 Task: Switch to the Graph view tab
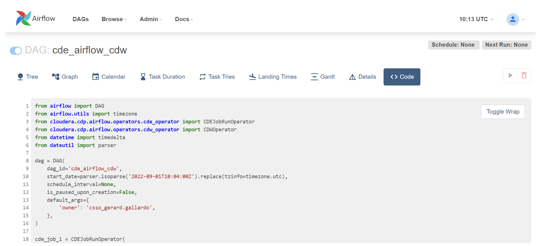point(65,77)
